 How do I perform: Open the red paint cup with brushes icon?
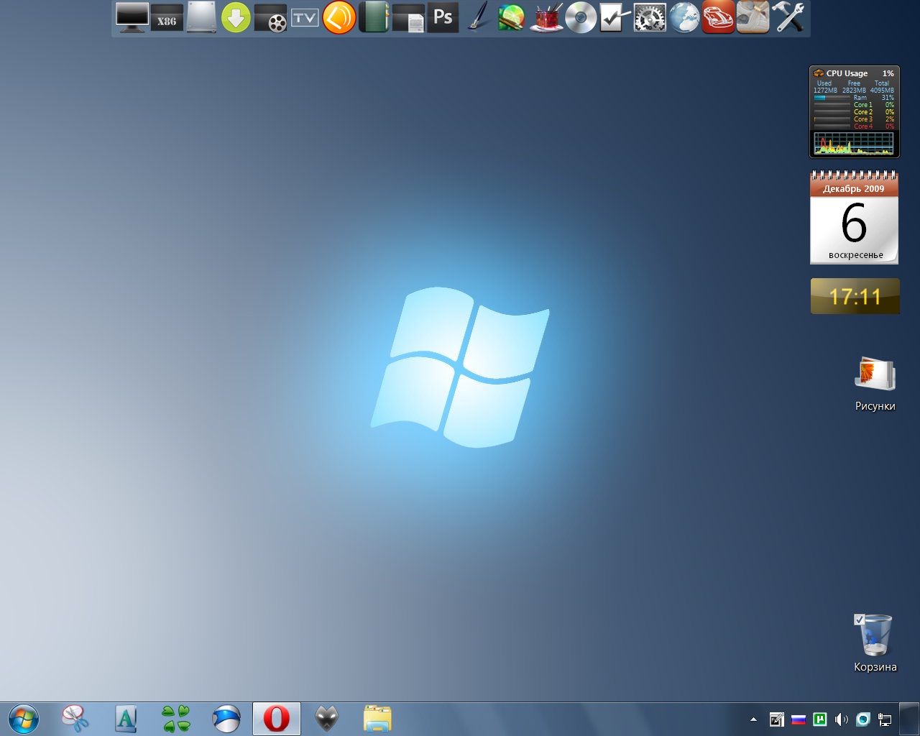click(x=546, y=17)
